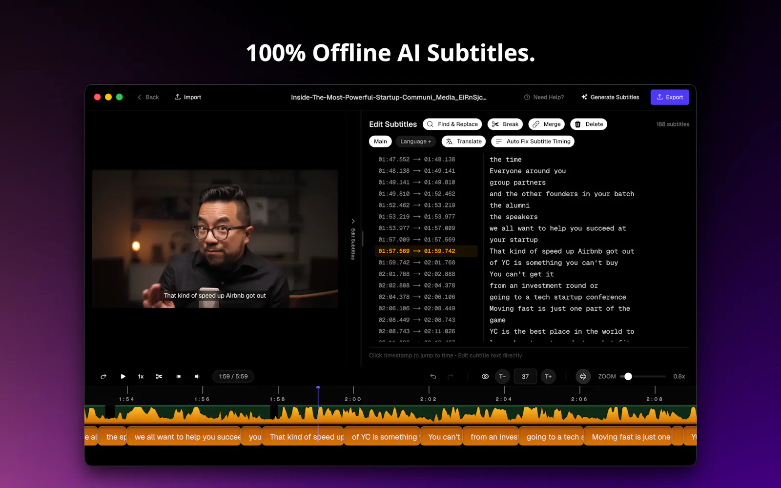This screenshot has width=781, height=488.
Task: Merge selected subtitles
Action: click(x=547, y=124)
